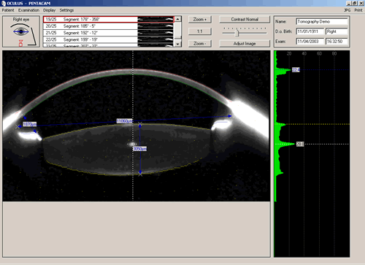365x265 pixels.
Task: Select the 11060µm chamber width label
Action: (x=124, y=121)
